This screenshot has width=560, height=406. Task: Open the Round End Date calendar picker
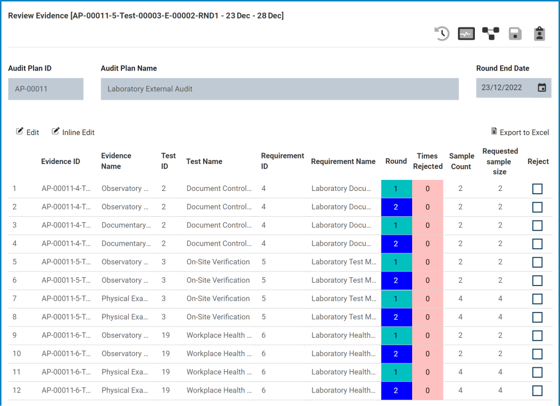pyautogui.click(x=542, y=88)
